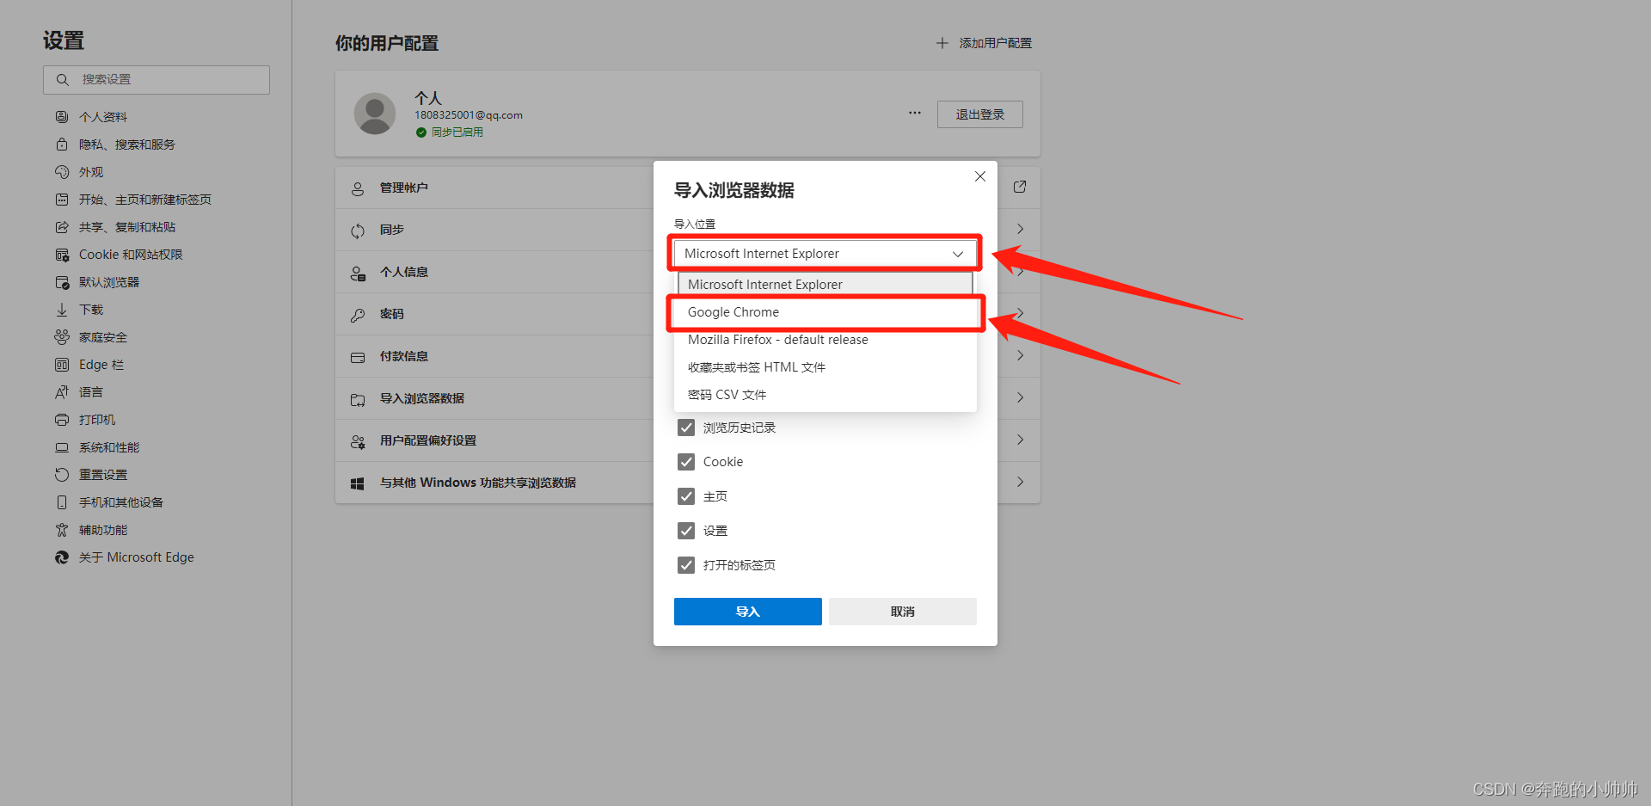1651x806 pixels.
Task: Close the 导入浏览器数据 dialog with X
Action: (x=980, y=176)
